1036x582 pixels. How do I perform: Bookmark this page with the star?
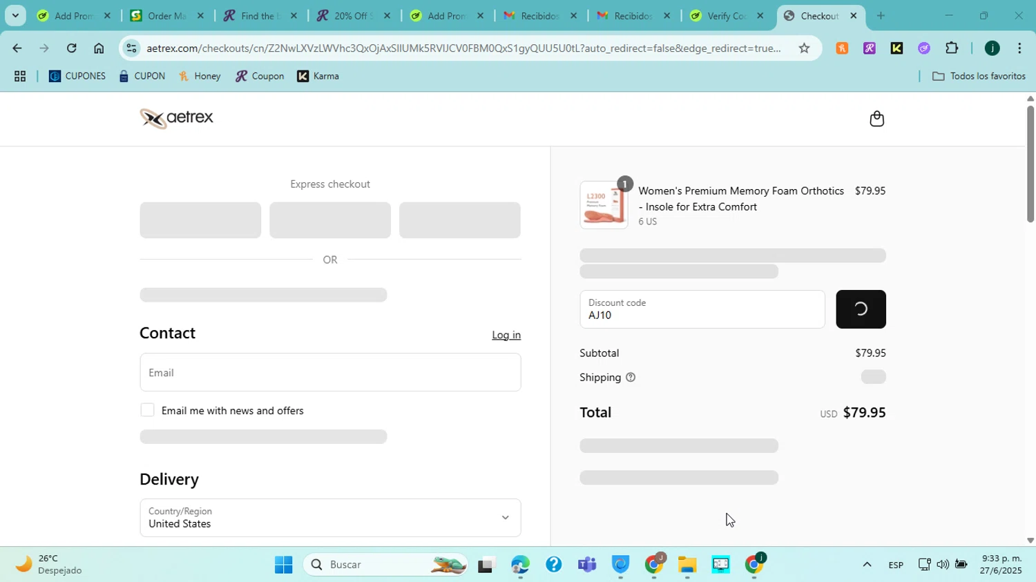[x=804, y=48]
